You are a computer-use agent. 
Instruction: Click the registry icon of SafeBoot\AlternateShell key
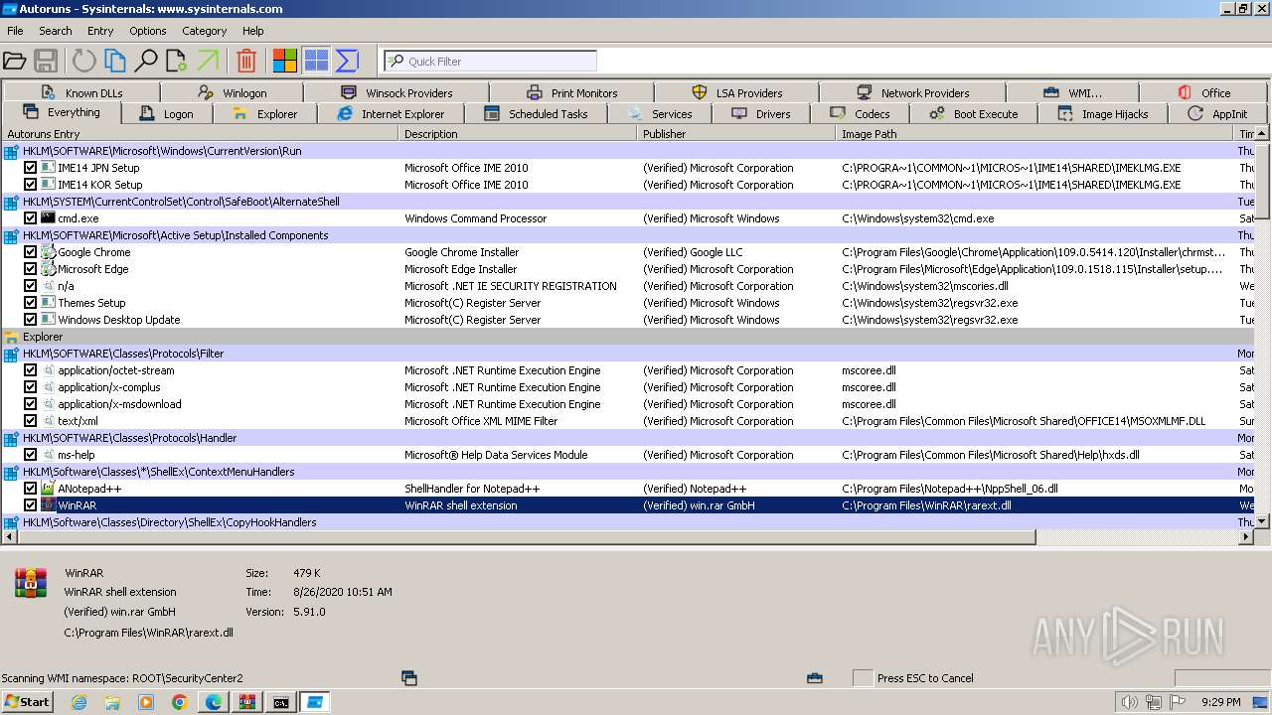11,202
